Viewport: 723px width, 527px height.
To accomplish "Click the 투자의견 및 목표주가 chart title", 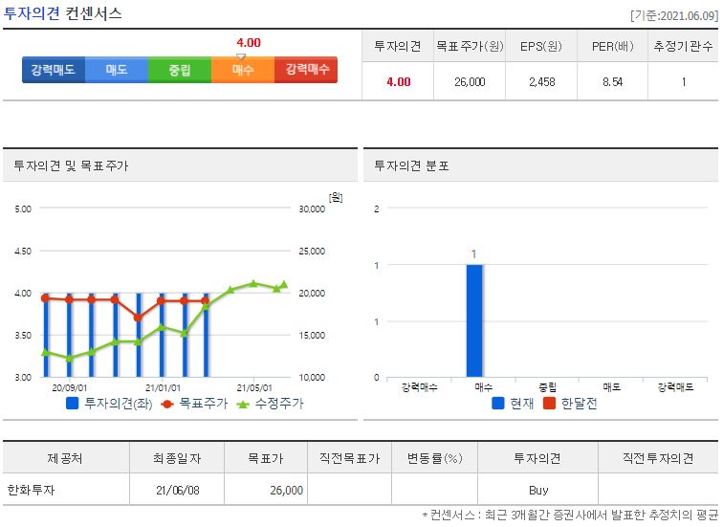I will (x=71, y=165).
